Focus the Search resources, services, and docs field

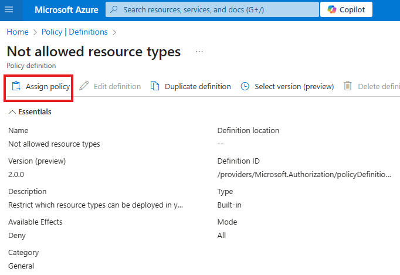click(212, 9)
